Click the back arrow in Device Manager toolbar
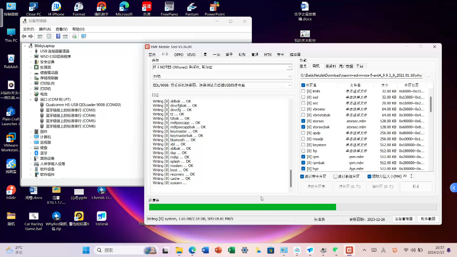 tap(24, 36)
